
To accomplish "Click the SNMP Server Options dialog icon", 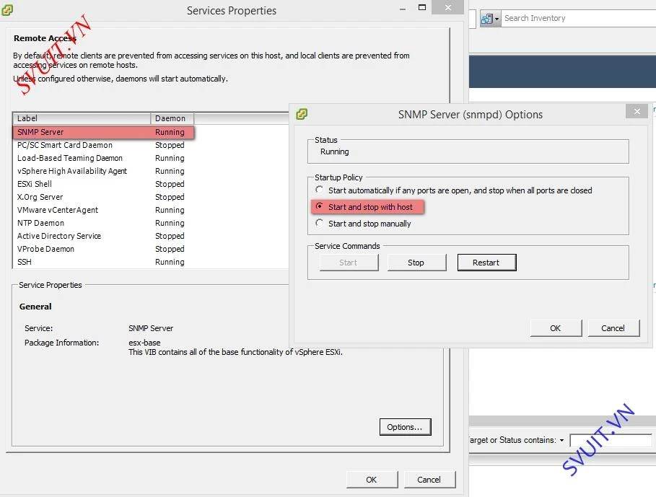I will [302, 114].
